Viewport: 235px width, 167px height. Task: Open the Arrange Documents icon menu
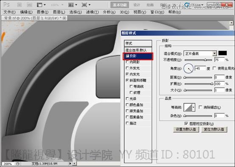(x=73, y=5)
